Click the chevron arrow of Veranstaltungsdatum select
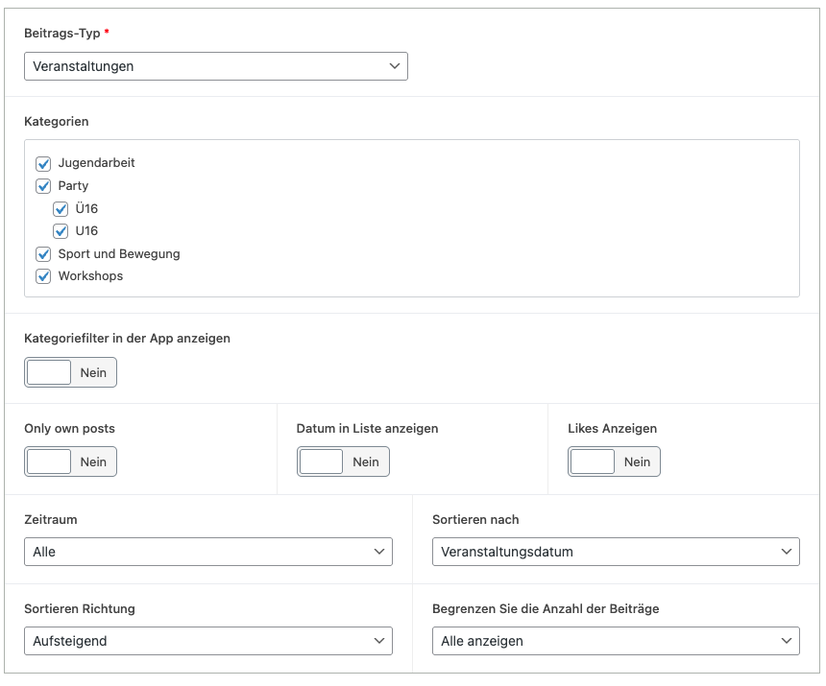This screenshot has width=826, height=686. point(787,552)
